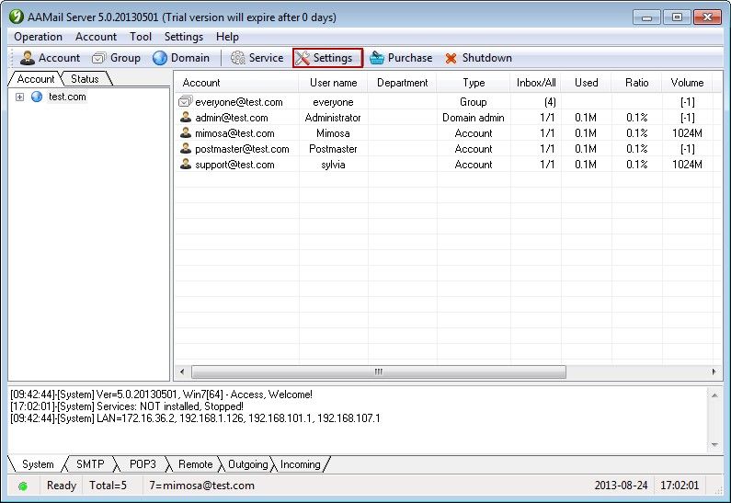
Task: Switch to the Outgoing log tab
Action: click(247, 464)
